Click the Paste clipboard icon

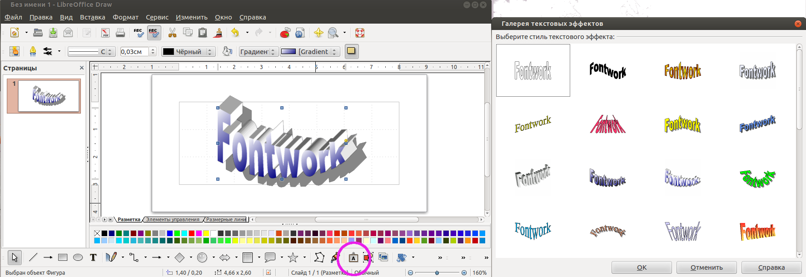coord(203,33)
